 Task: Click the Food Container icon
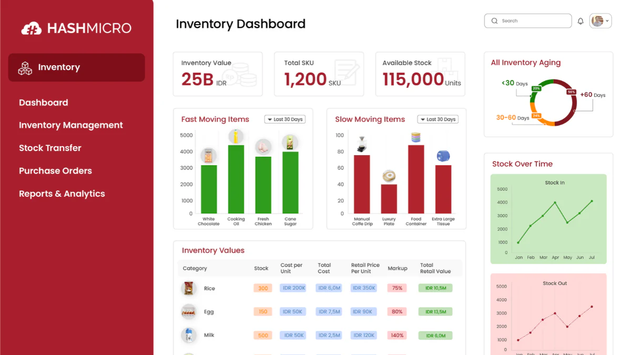click(416, 138)
